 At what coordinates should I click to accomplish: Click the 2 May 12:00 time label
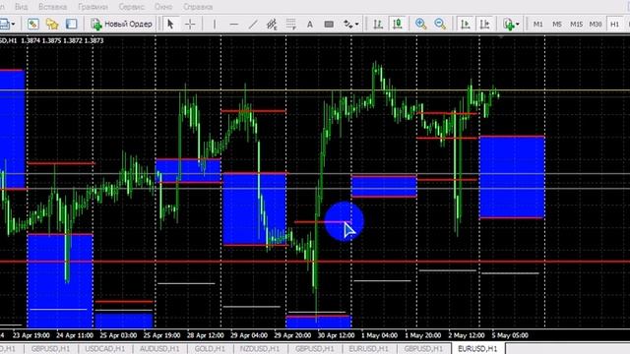(x=467, y=335)
